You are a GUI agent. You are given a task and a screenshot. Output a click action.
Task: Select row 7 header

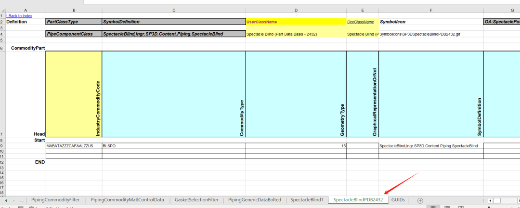point(3,94)
